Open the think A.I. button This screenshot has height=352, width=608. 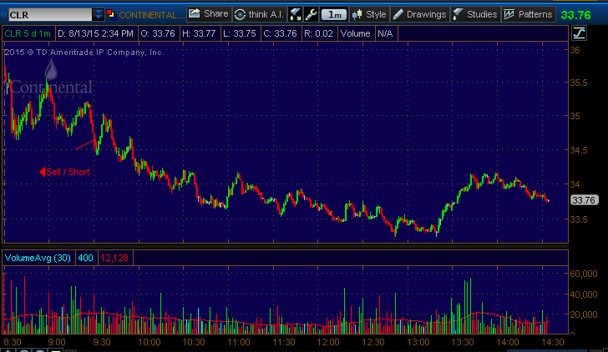[260, 14]
